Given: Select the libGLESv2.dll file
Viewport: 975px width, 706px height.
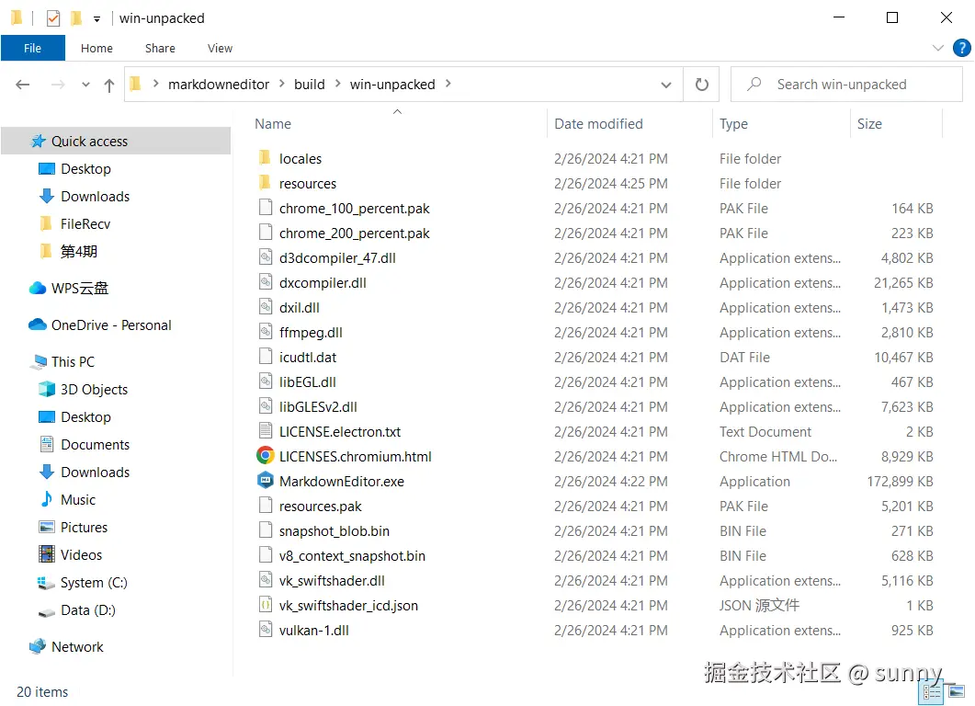Looking at the screenshot, I should (x=318, y=407).
